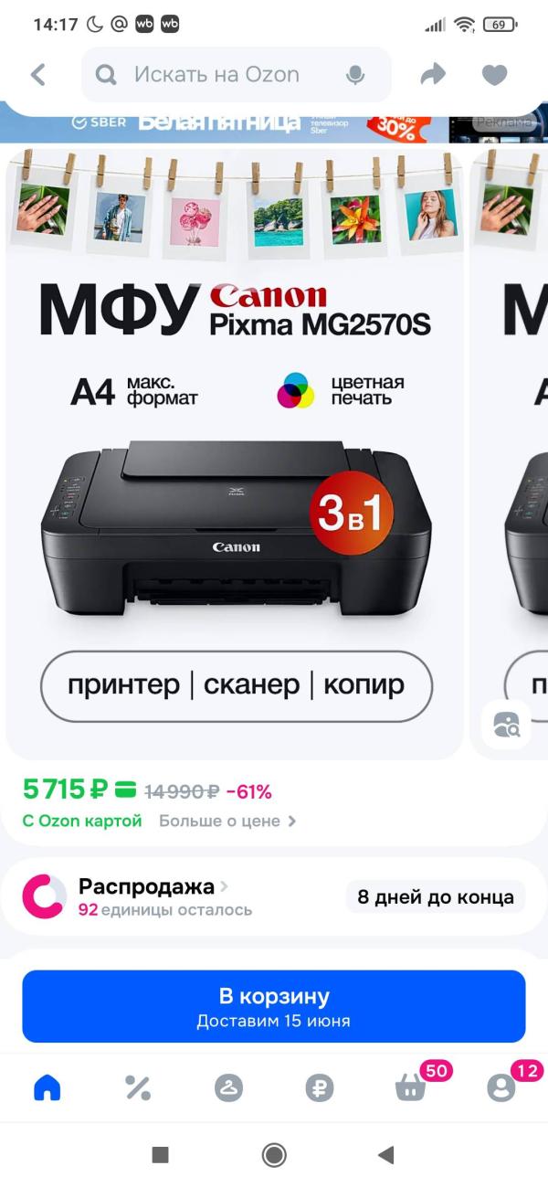This screenshot has height=1187, width=548.
Task: Open the cart with 50 items
Action: point(411,1087)
